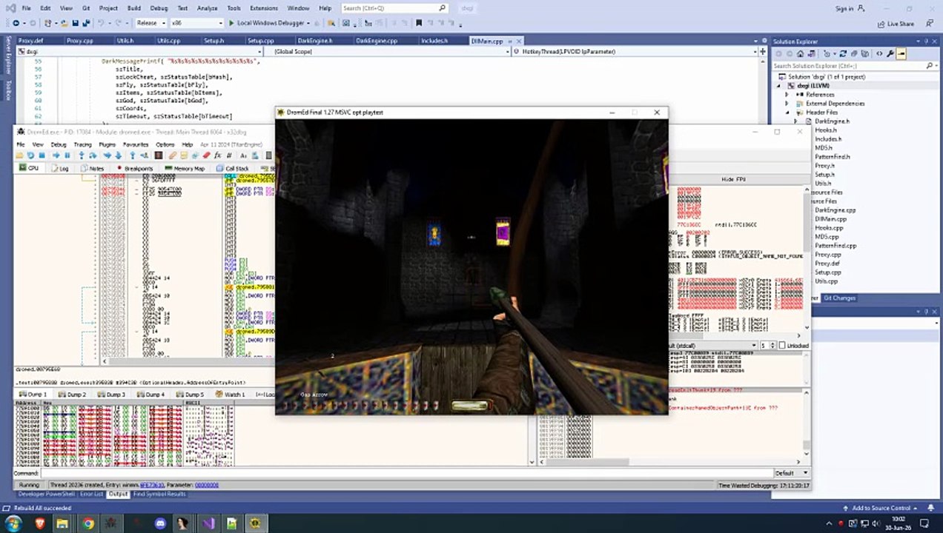Click Find in Files toolbar icon
Image resolution: width=943 pixels, height=533 pixels.
[x=331, y=23]
